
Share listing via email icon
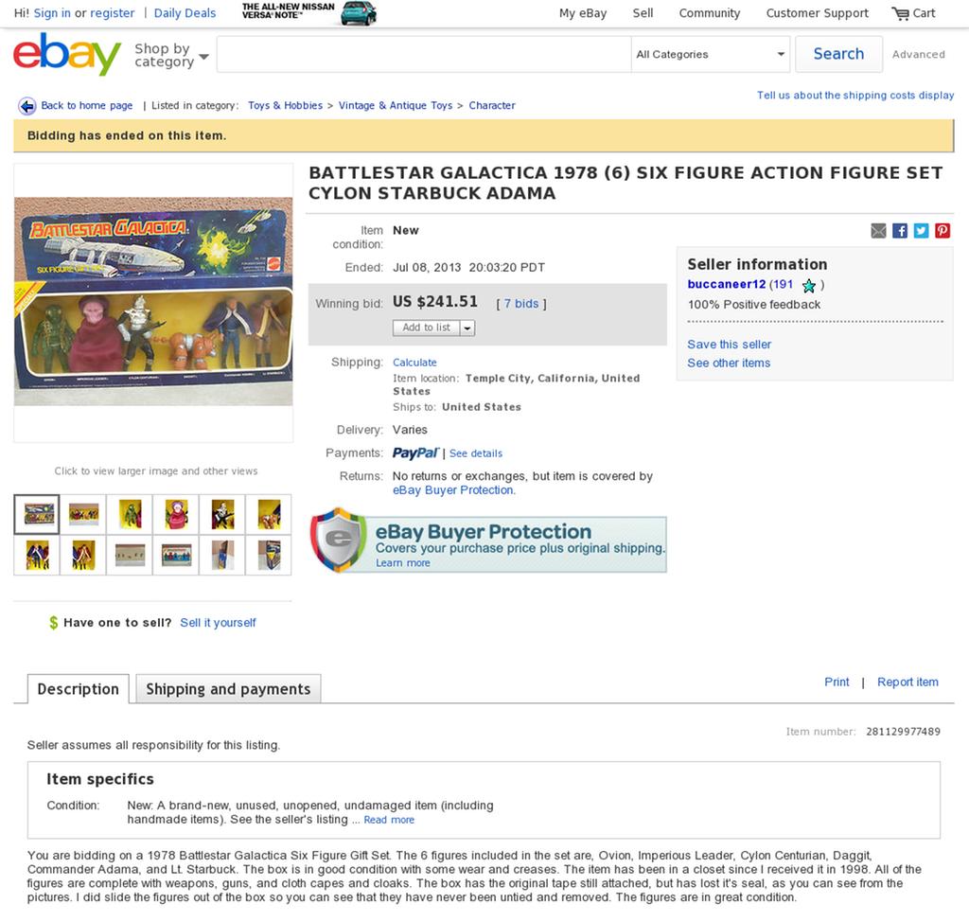coord(878,231)
